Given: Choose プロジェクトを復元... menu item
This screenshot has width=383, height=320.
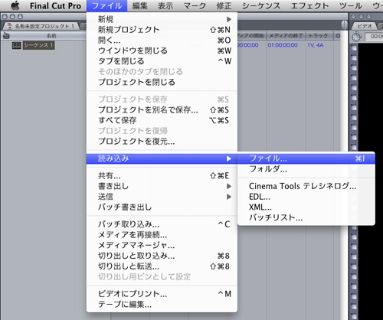Looking at the screenshot, I should 162,141.
